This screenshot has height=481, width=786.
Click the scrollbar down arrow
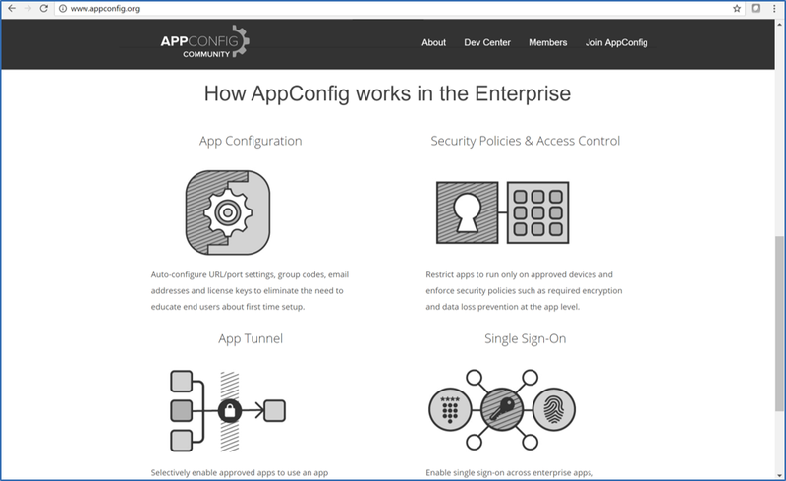coord(779,474)
